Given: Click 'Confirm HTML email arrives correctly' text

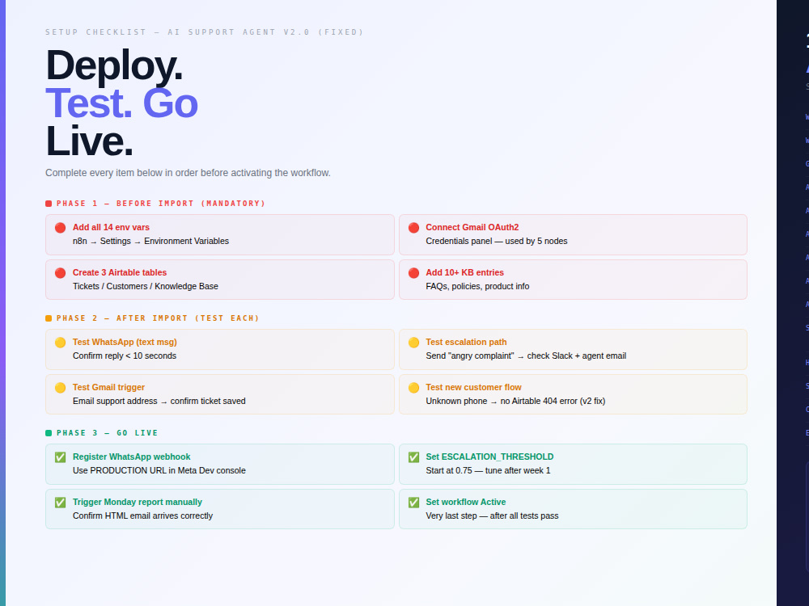Looking at the screenshot, I should click(x=142, y=516).
